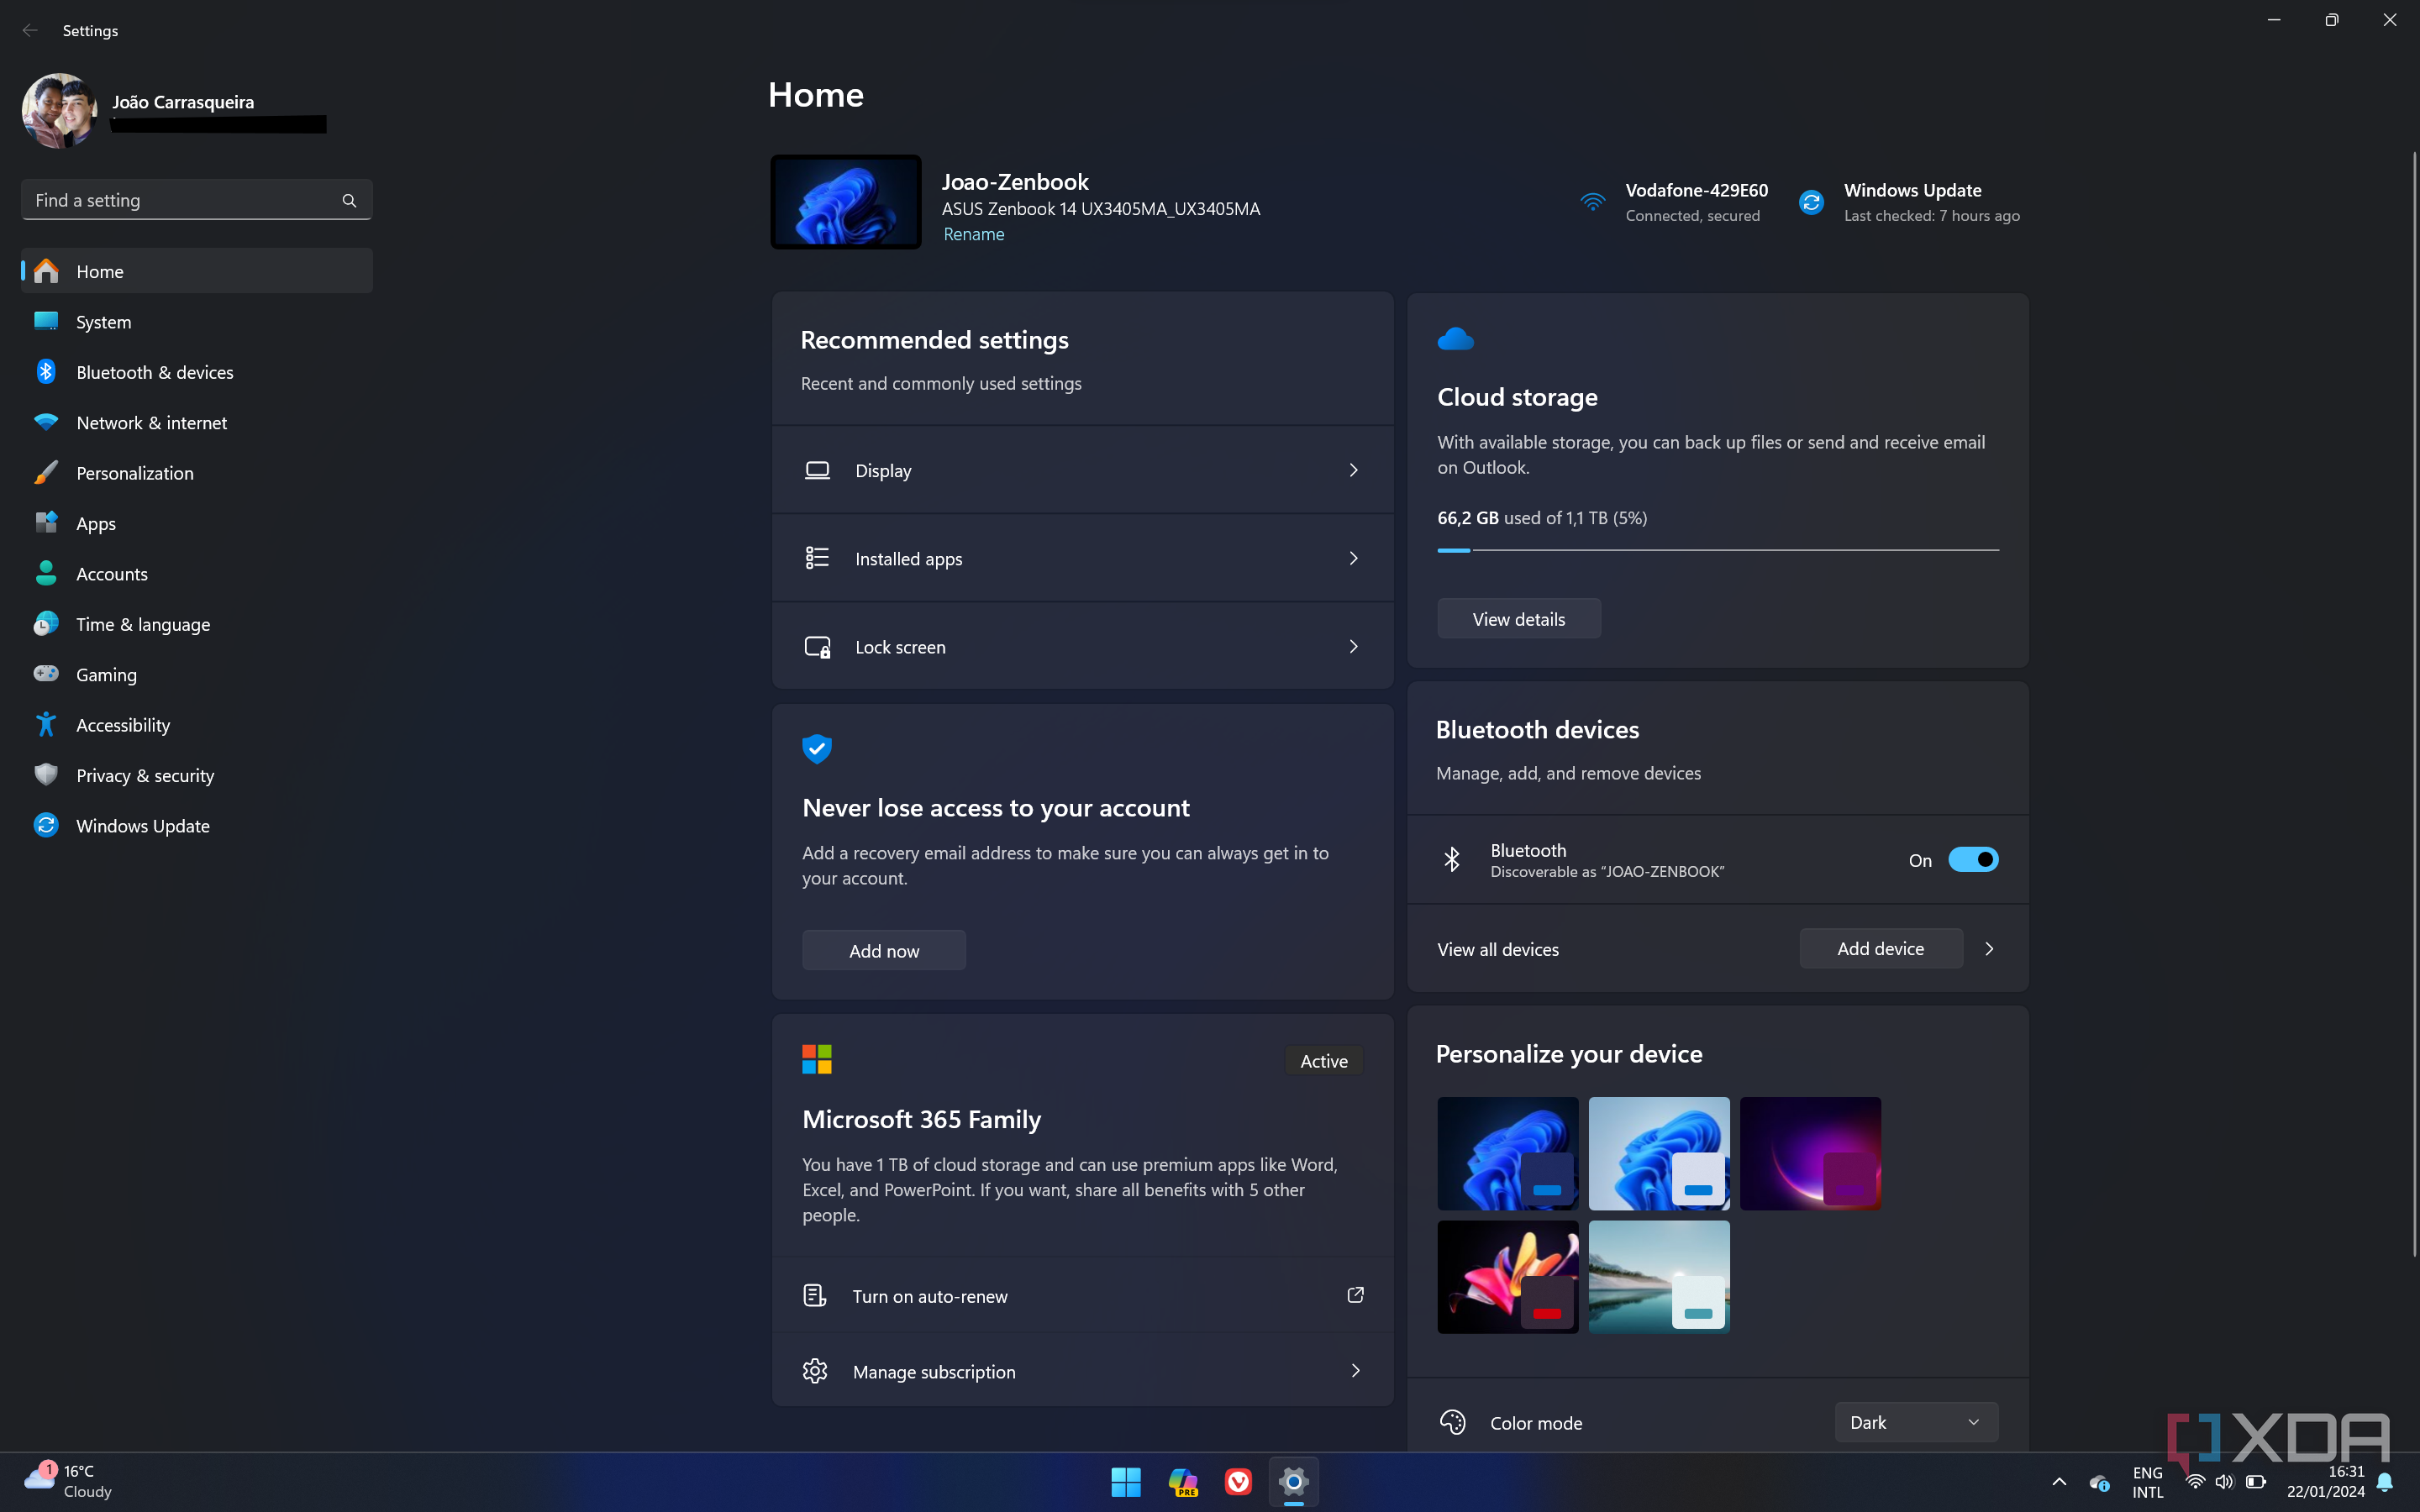Open the Start menu from the taskbar
The image size is (2420, 1512).
point(1126,1482)
